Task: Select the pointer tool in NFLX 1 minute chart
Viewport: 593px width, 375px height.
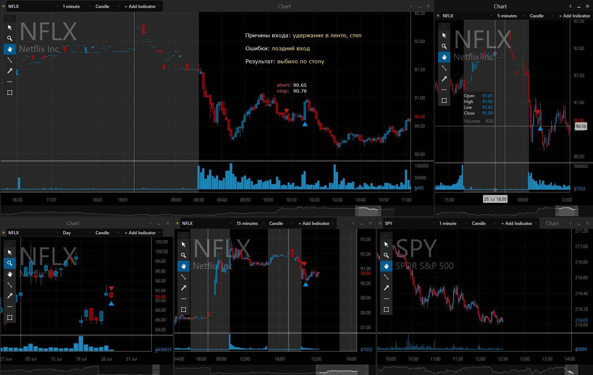Action: pos(10,27)
